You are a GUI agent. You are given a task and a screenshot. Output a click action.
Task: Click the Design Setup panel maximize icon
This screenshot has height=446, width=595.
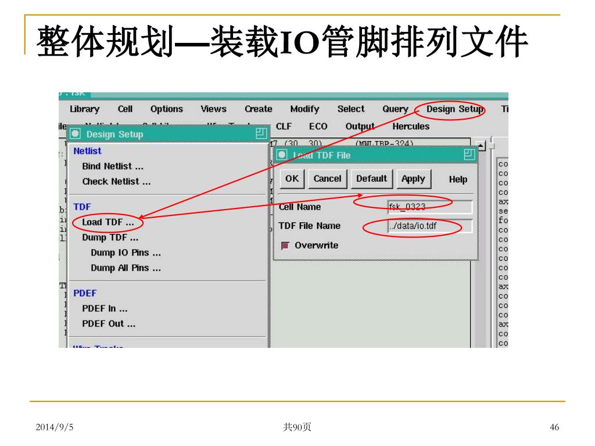point(261,134)
